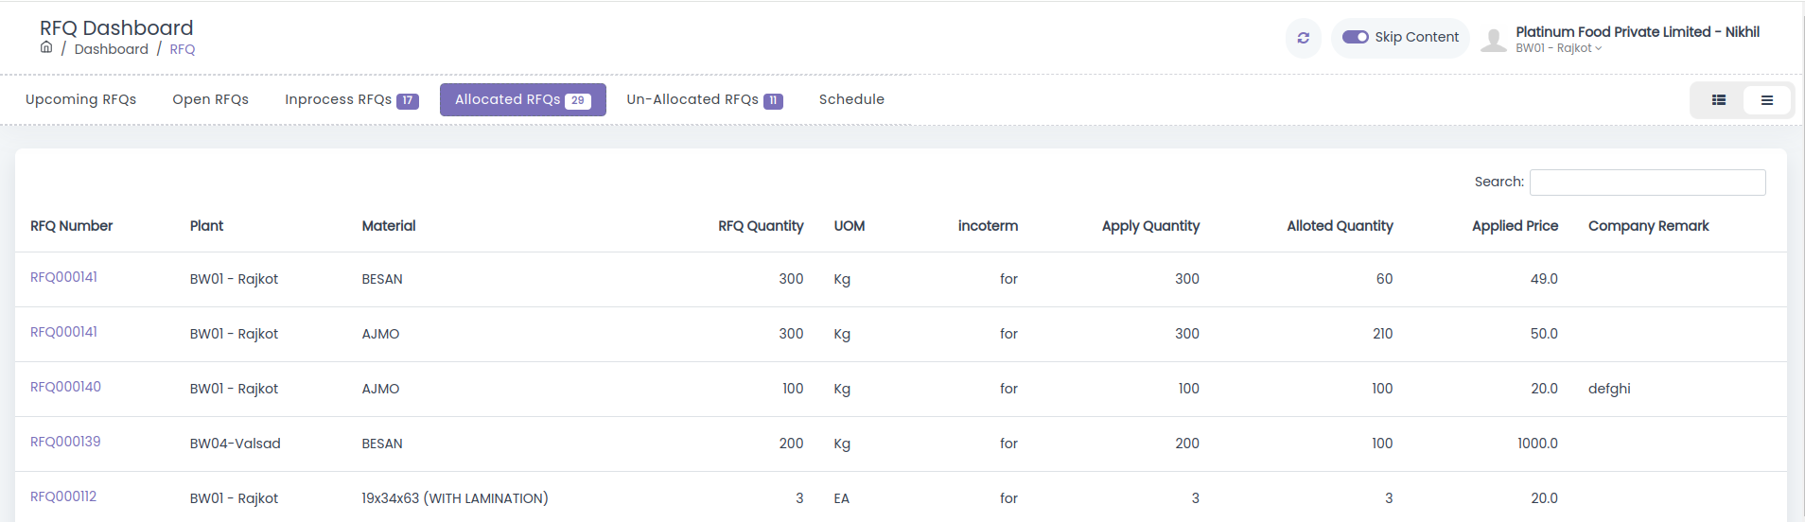Expand the BW01 - Rajkot plant dropdown
Screen dimensions: 1805x522
(1558, 48)
